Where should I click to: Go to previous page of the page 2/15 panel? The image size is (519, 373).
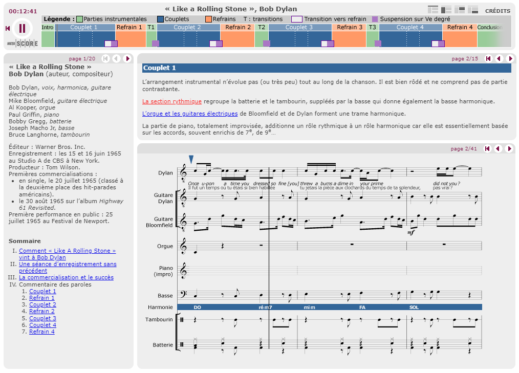(499, 58)
